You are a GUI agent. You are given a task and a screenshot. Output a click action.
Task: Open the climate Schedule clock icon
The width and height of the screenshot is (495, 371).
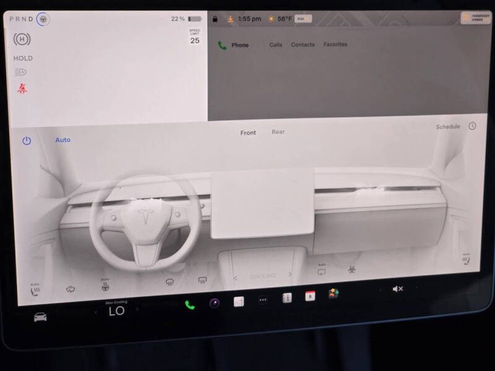click(x=473, y=126)
